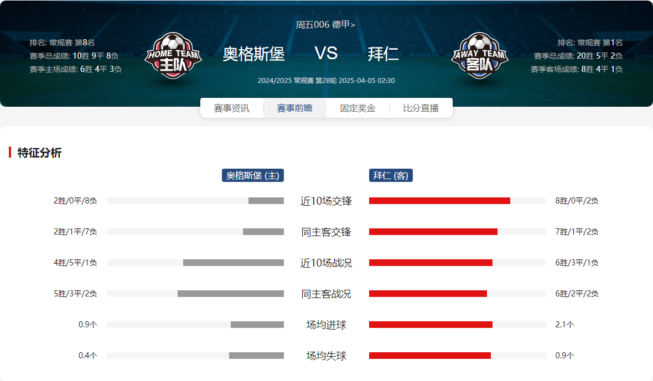Screen dimensions: 653x381
Task: Click the 特征分析 section heading
Action: click(x=39, y=153)
